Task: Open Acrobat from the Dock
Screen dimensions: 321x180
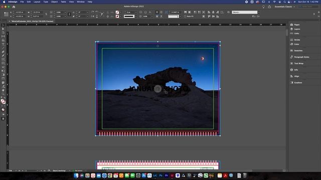Action: coord(225,175)
